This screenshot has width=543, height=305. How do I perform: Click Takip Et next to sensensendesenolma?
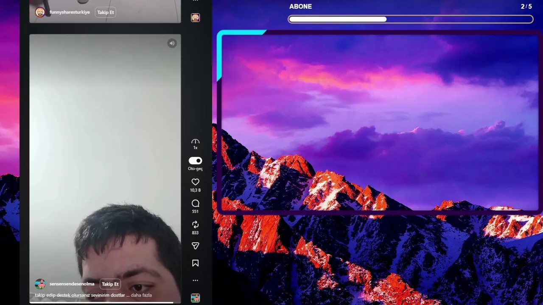[110, 284]
